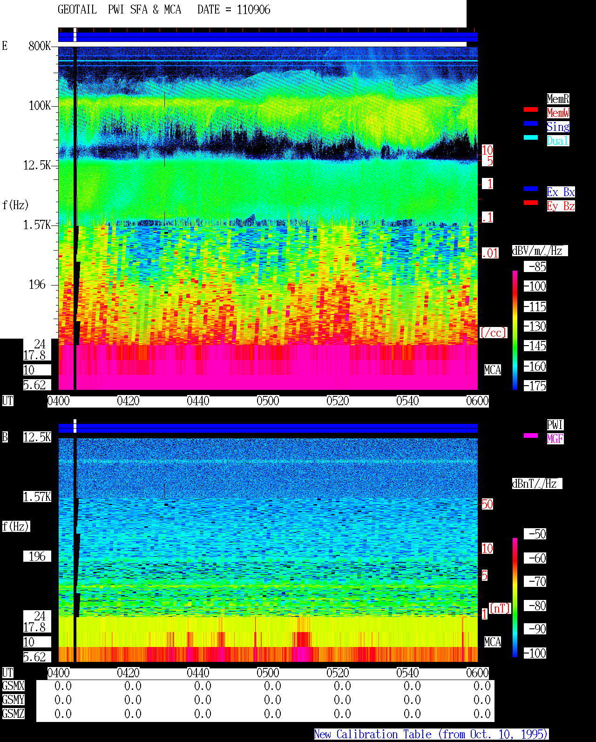
Task: Click the red MemW legend swatch
Action: click(531, 109)
